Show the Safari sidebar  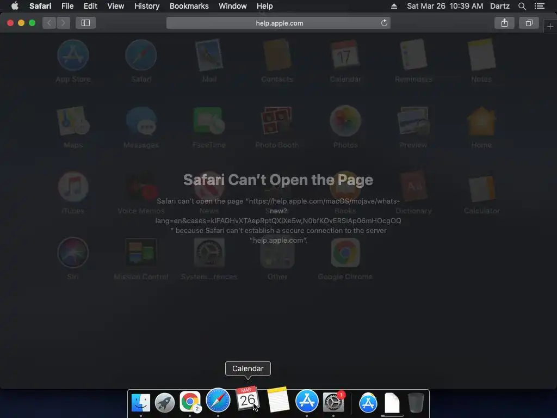coord(85,23)
